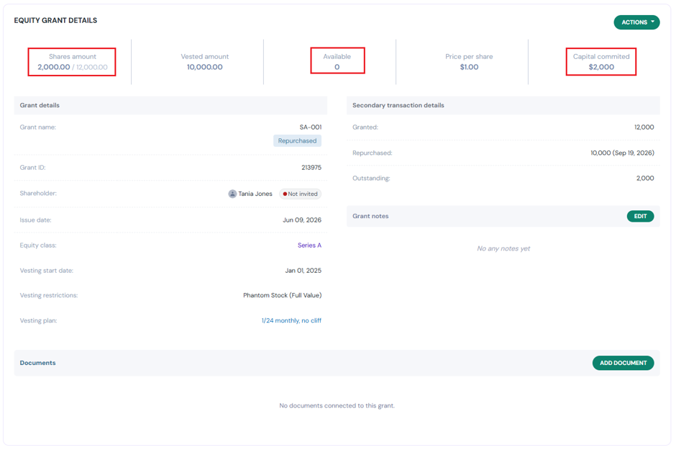Click the Equity Grant Details heading
The height and width of the screenshot is (450, 676).
pos(55,20)
